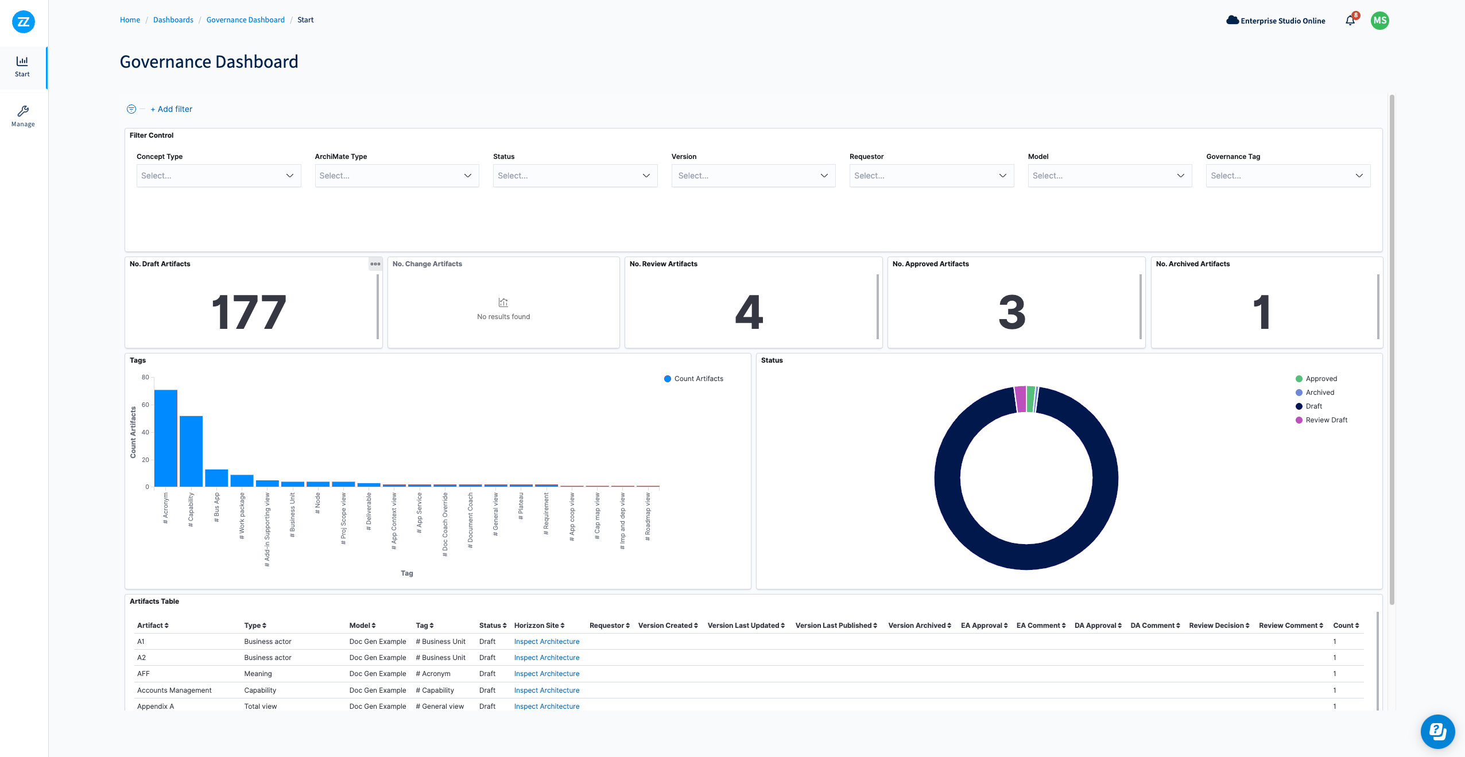1465x757 pixels.
Task: Click the Add filter link
Action: point(172,108)
